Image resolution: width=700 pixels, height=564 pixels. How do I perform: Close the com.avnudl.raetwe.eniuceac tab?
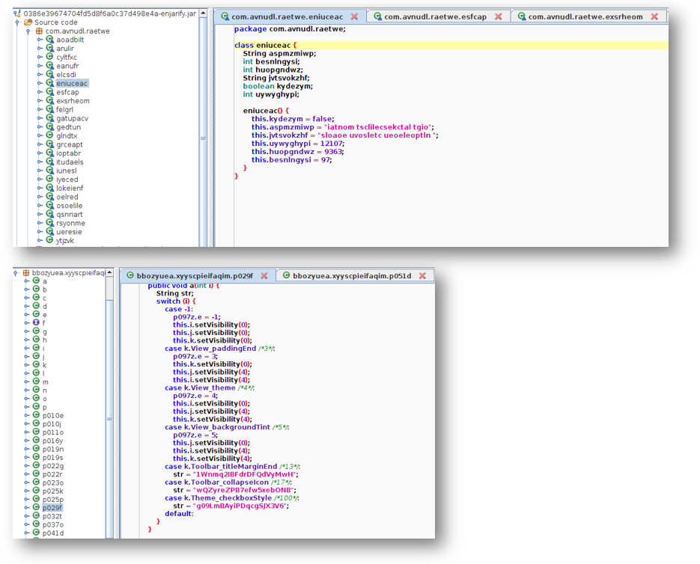354,16
